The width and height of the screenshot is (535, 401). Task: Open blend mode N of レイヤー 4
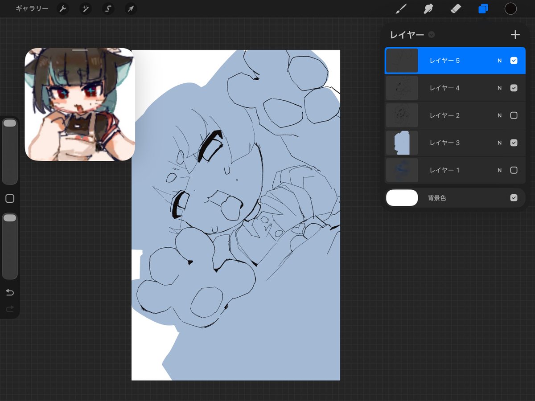[500, 88]
